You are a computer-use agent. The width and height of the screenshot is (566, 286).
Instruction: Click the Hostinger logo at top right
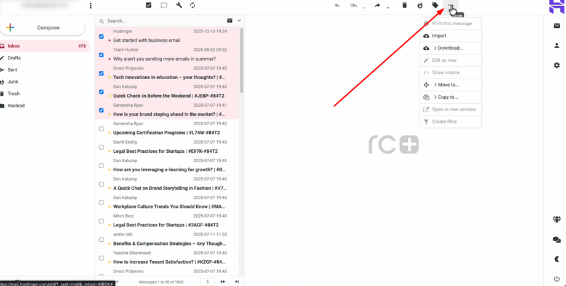click(557, 7)
